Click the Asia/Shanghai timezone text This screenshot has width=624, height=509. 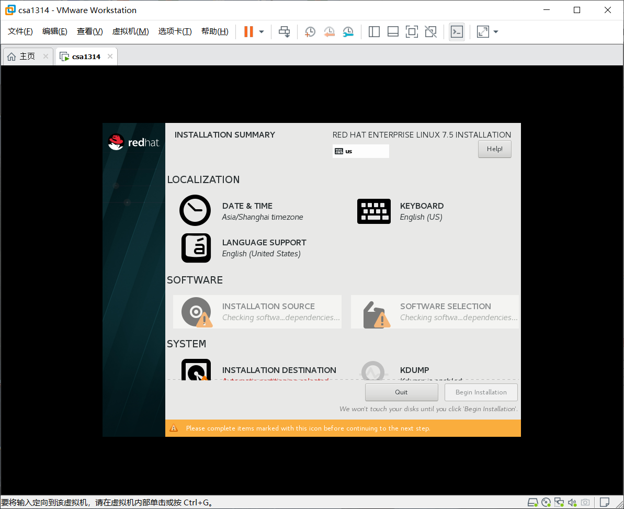pyautogui.click(x=263, y=217)
